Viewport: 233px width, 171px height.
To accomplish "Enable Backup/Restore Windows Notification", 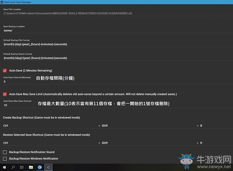I will click(x=5, y=159).
